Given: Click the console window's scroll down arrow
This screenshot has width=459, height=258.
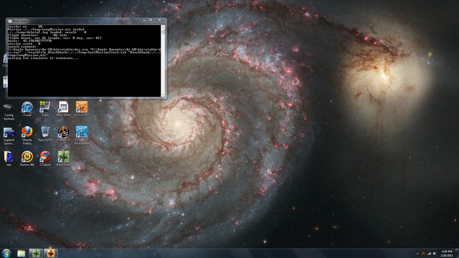Looking at the screenshot, I should click(163, 95).
